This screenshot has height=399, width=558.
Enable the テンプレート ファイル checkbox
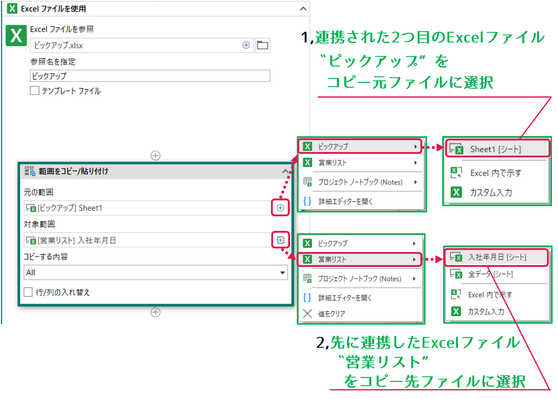pos(35,90)
